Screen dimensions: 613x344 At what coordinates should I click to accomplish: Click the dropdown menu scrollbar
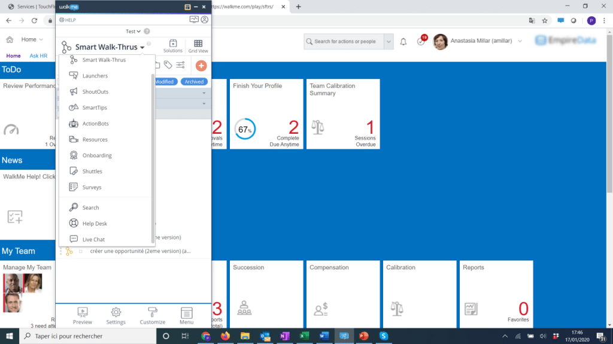pos(153,158)
